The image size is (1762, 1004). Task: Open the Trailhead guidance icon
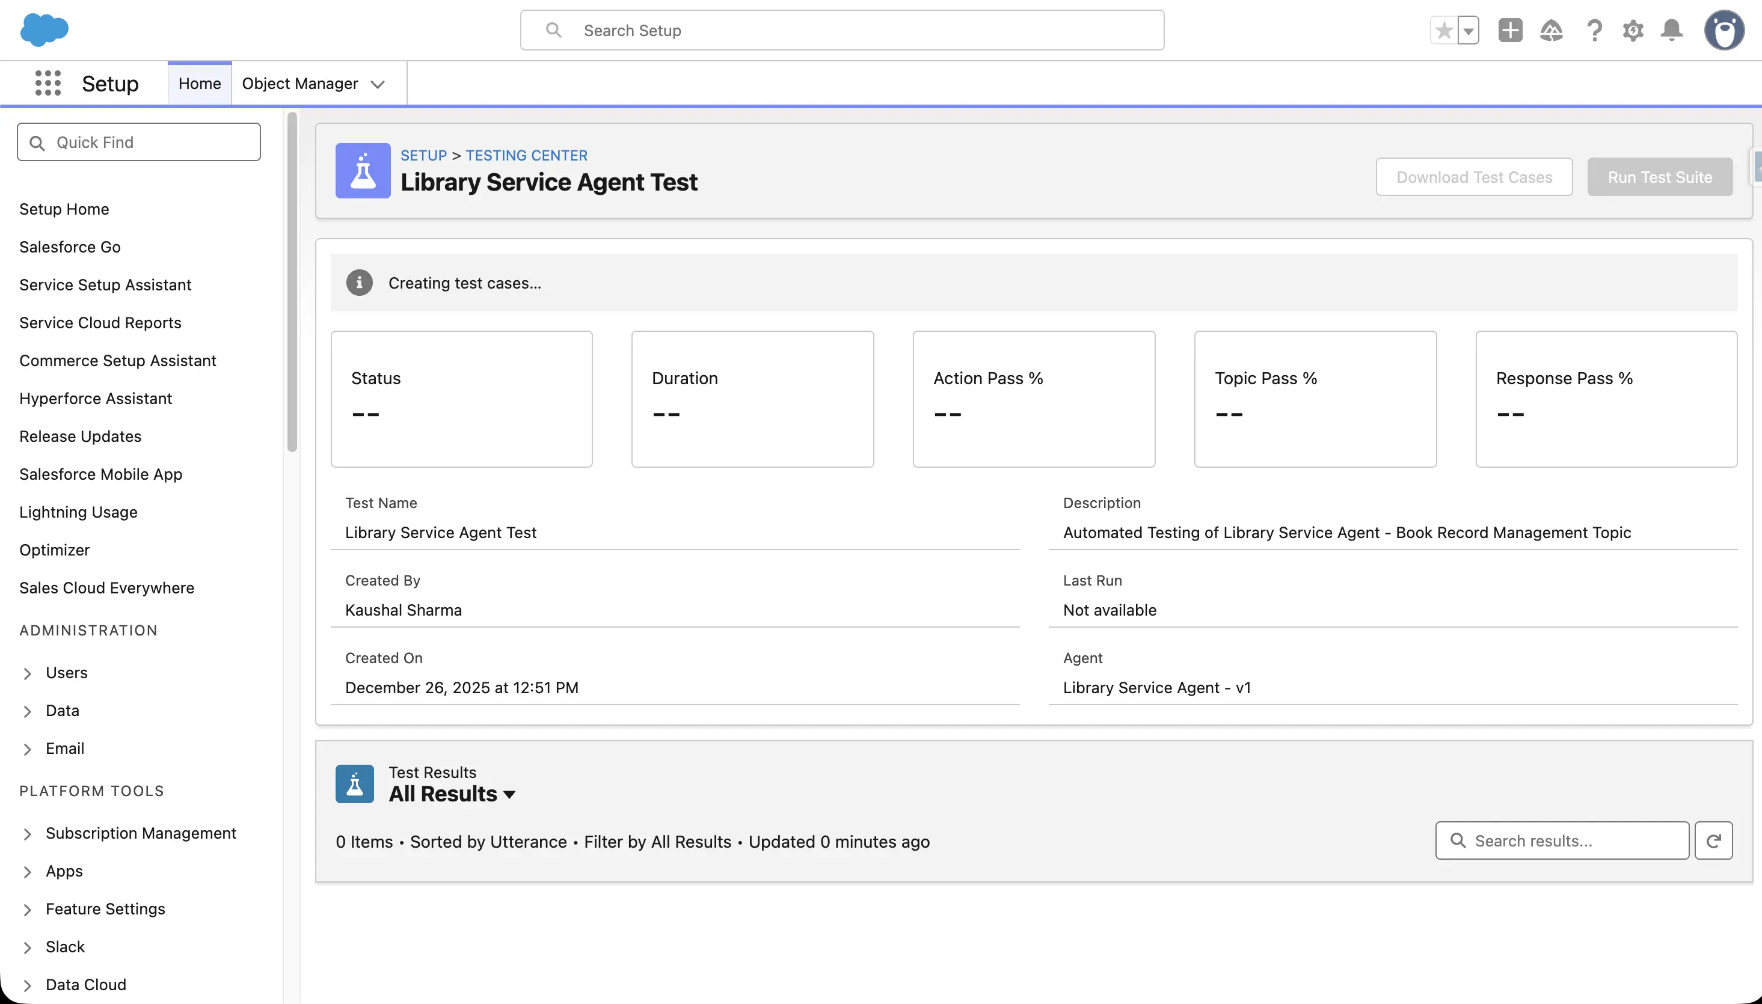[1551, 30]
